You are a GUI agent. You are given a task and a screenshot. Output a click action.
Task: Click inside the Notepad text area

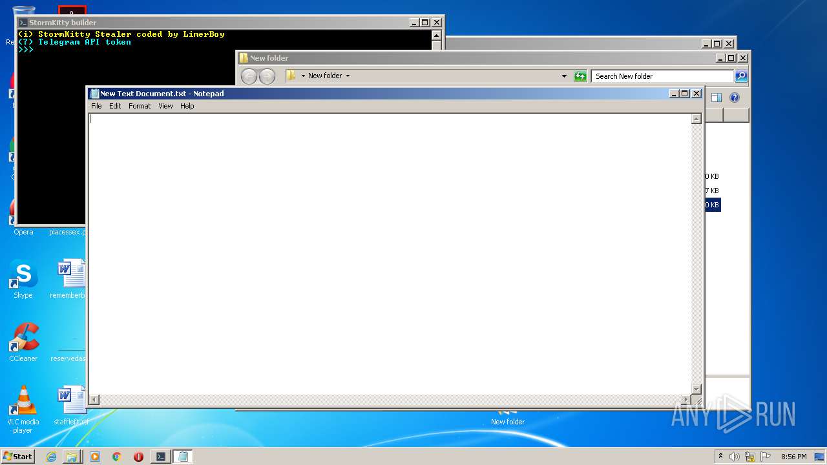[390, 254]
